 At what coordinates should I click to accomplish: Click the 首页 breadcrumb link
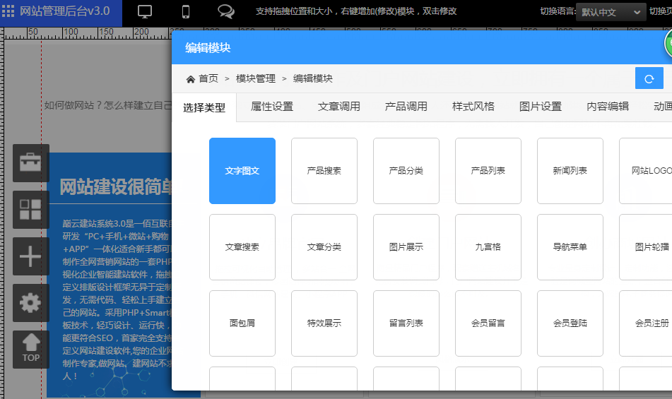click(x=208, y=79)
